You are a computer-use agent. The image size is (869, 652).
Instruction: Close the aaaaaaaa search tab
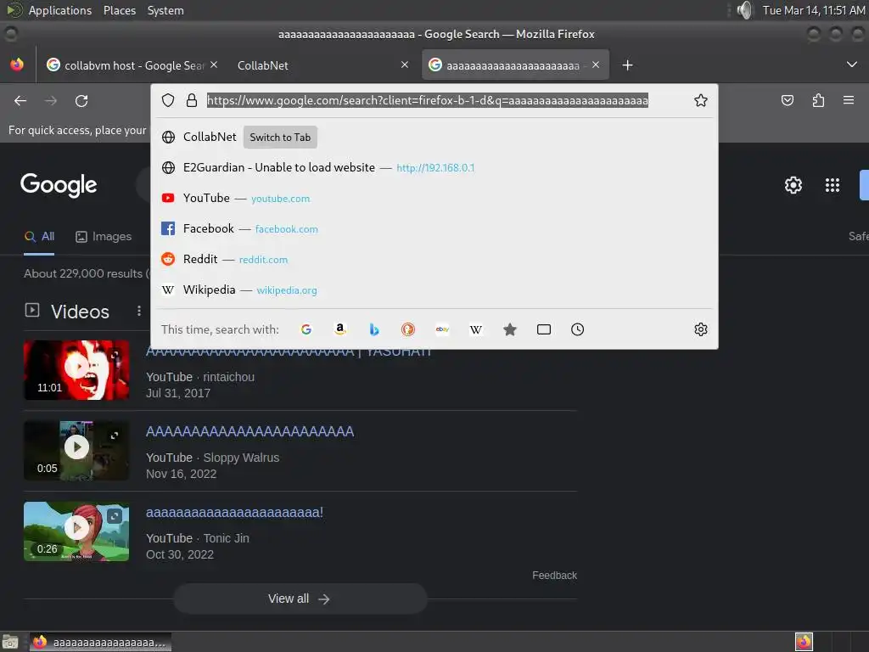coord(595,65)
